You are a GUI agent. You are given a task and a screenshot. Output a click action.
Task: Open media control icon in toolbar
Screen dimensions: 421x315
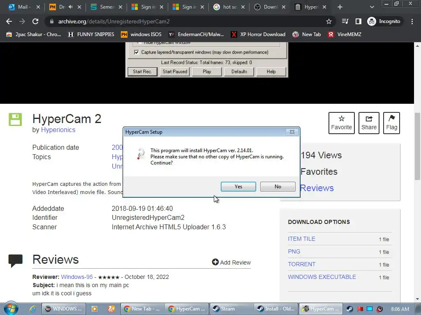[345, 21]
